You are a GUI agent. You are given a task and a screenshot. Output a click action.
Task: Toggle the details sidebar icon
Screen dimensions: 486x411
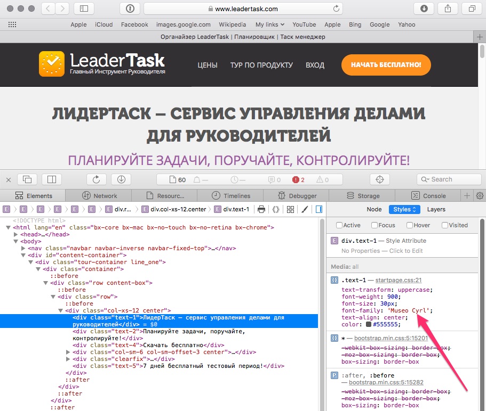point(319,209)
